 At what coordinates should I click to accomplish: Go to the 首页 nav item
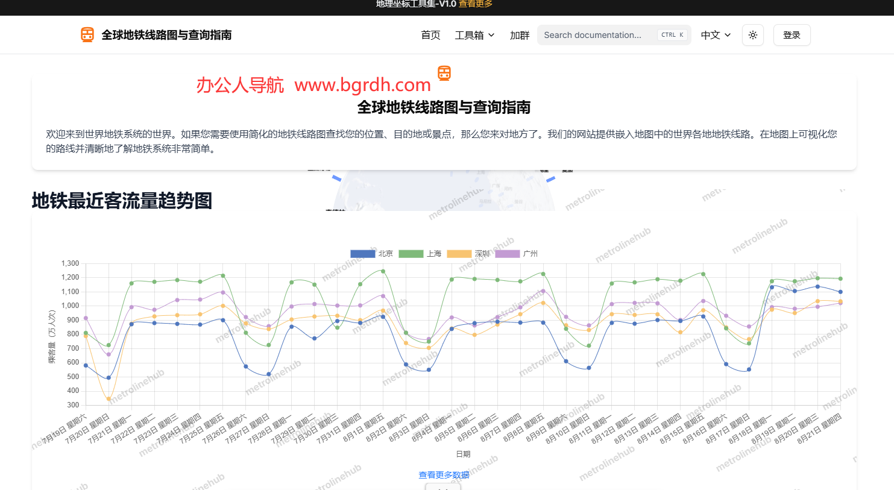(430, 35)
